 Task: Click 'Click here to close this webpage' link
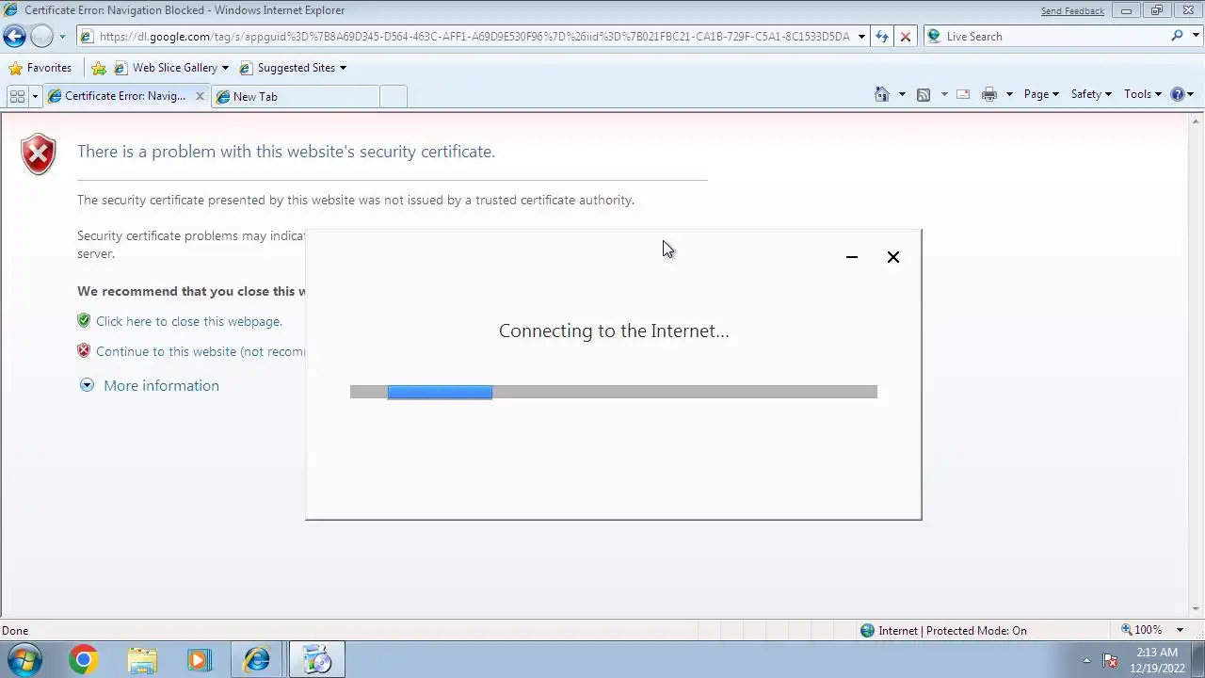pyautogui.click(x=188, y=321)
